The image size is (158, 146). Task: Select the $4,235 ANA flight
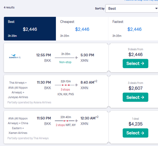coord(135,133)
